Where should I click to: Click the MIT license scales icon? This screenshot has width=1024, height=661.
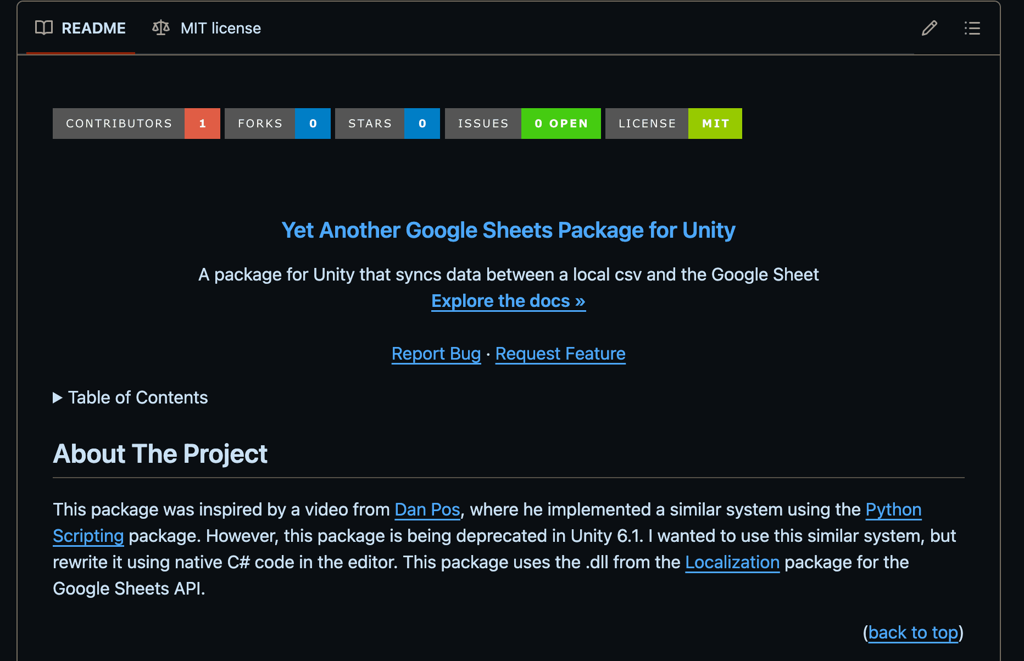click(160, 28)
